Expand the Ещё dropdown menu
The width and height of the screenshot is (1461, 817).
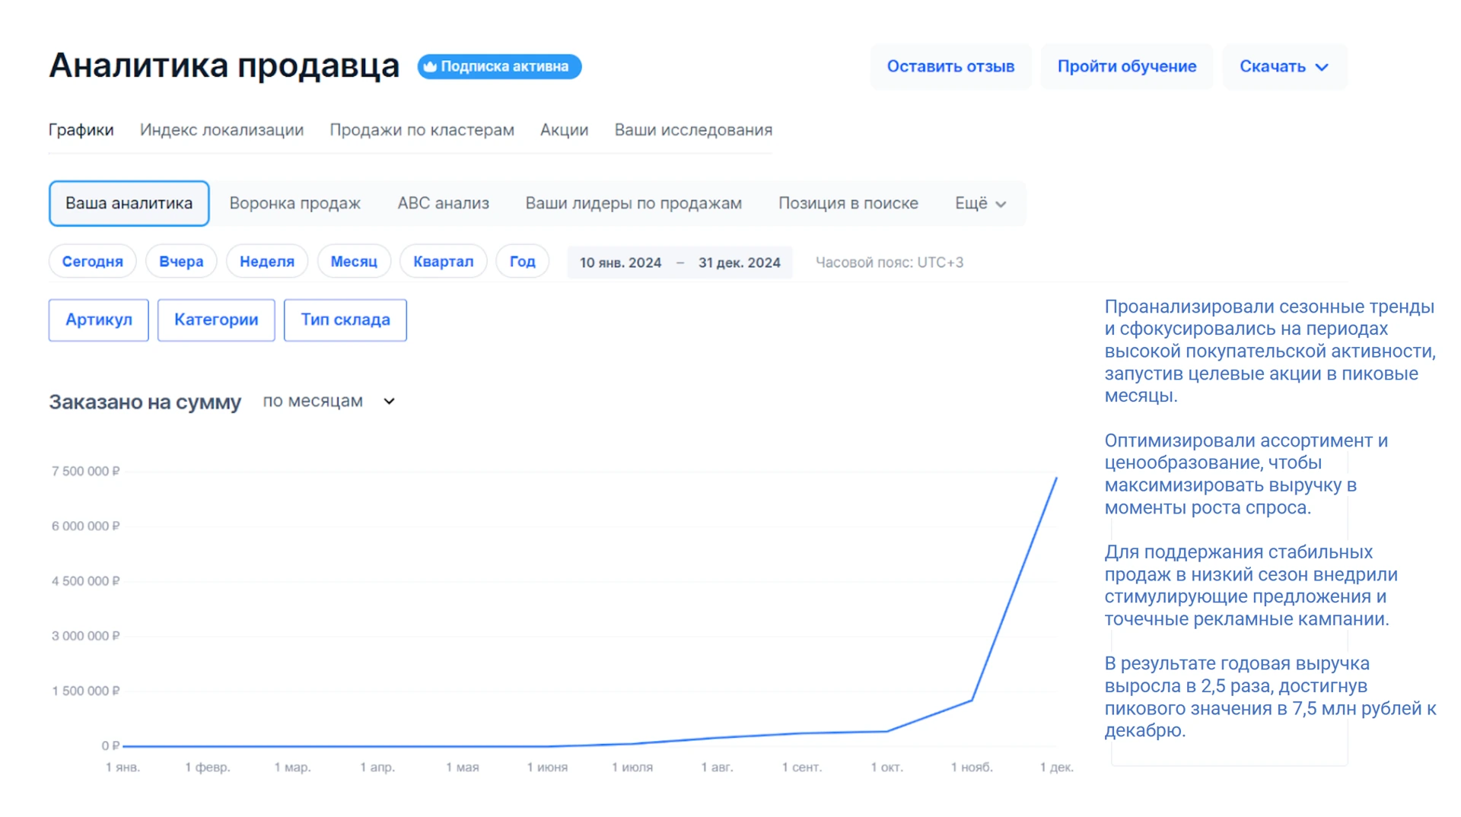[x=980, y=203]
